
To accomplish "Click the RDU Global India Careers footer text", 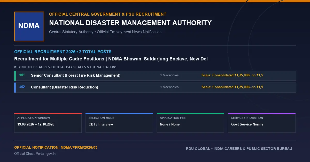I will click(239, 149).
